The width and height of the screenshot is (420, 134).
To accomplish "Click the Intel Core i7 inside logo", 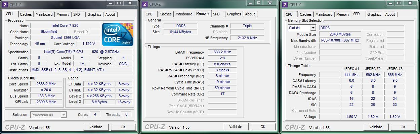I will pos(118,35).
